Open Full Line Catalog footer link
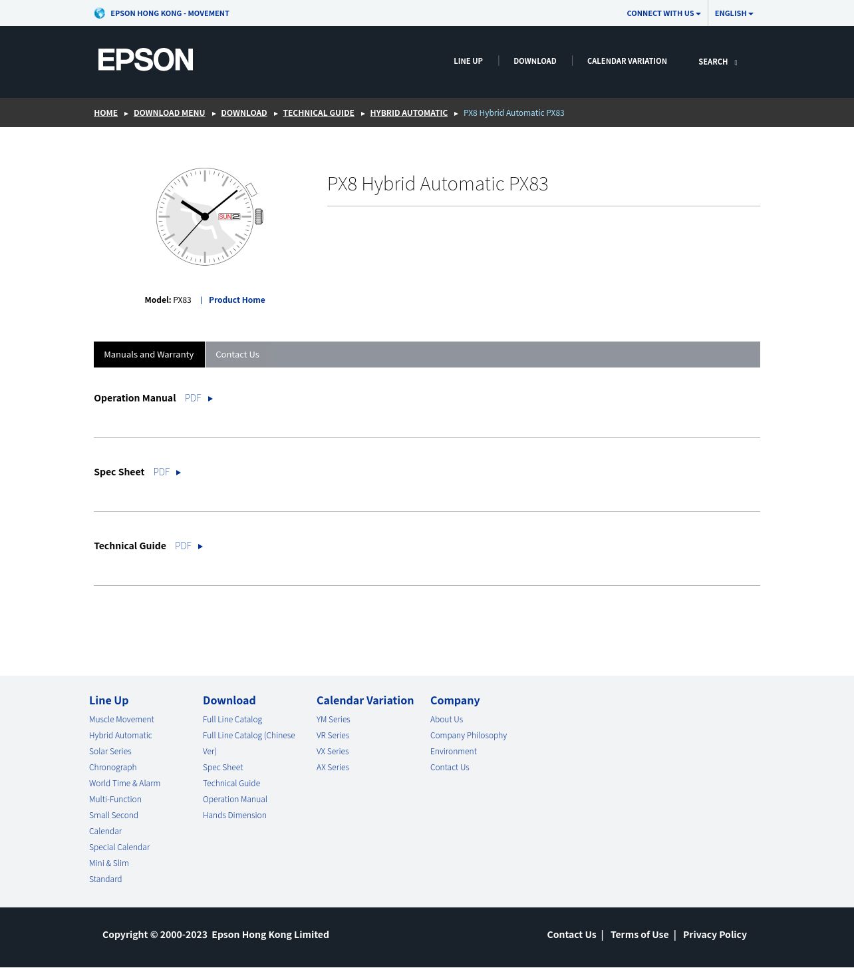The height and width of the screenshot is (968, 854). 233,720
